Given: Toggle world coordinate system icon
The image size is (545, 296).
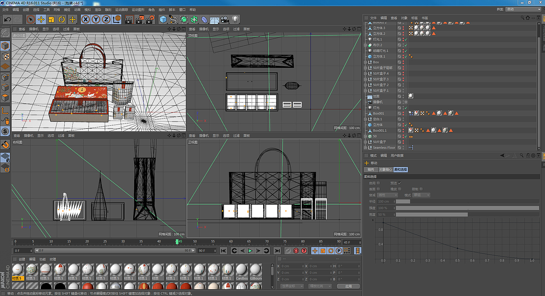Looking at the screenshot, I should point(117,19).
